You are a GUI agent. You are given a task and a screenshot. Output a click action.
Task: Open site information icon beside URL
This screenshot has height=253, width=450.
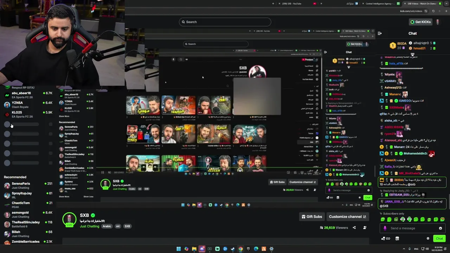pos(426,11)
